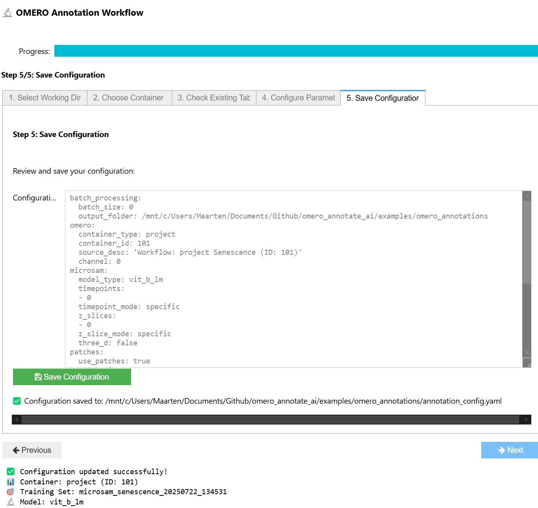
Task: Go to the Check Existing Tables tab
Action: coord(214,98)
